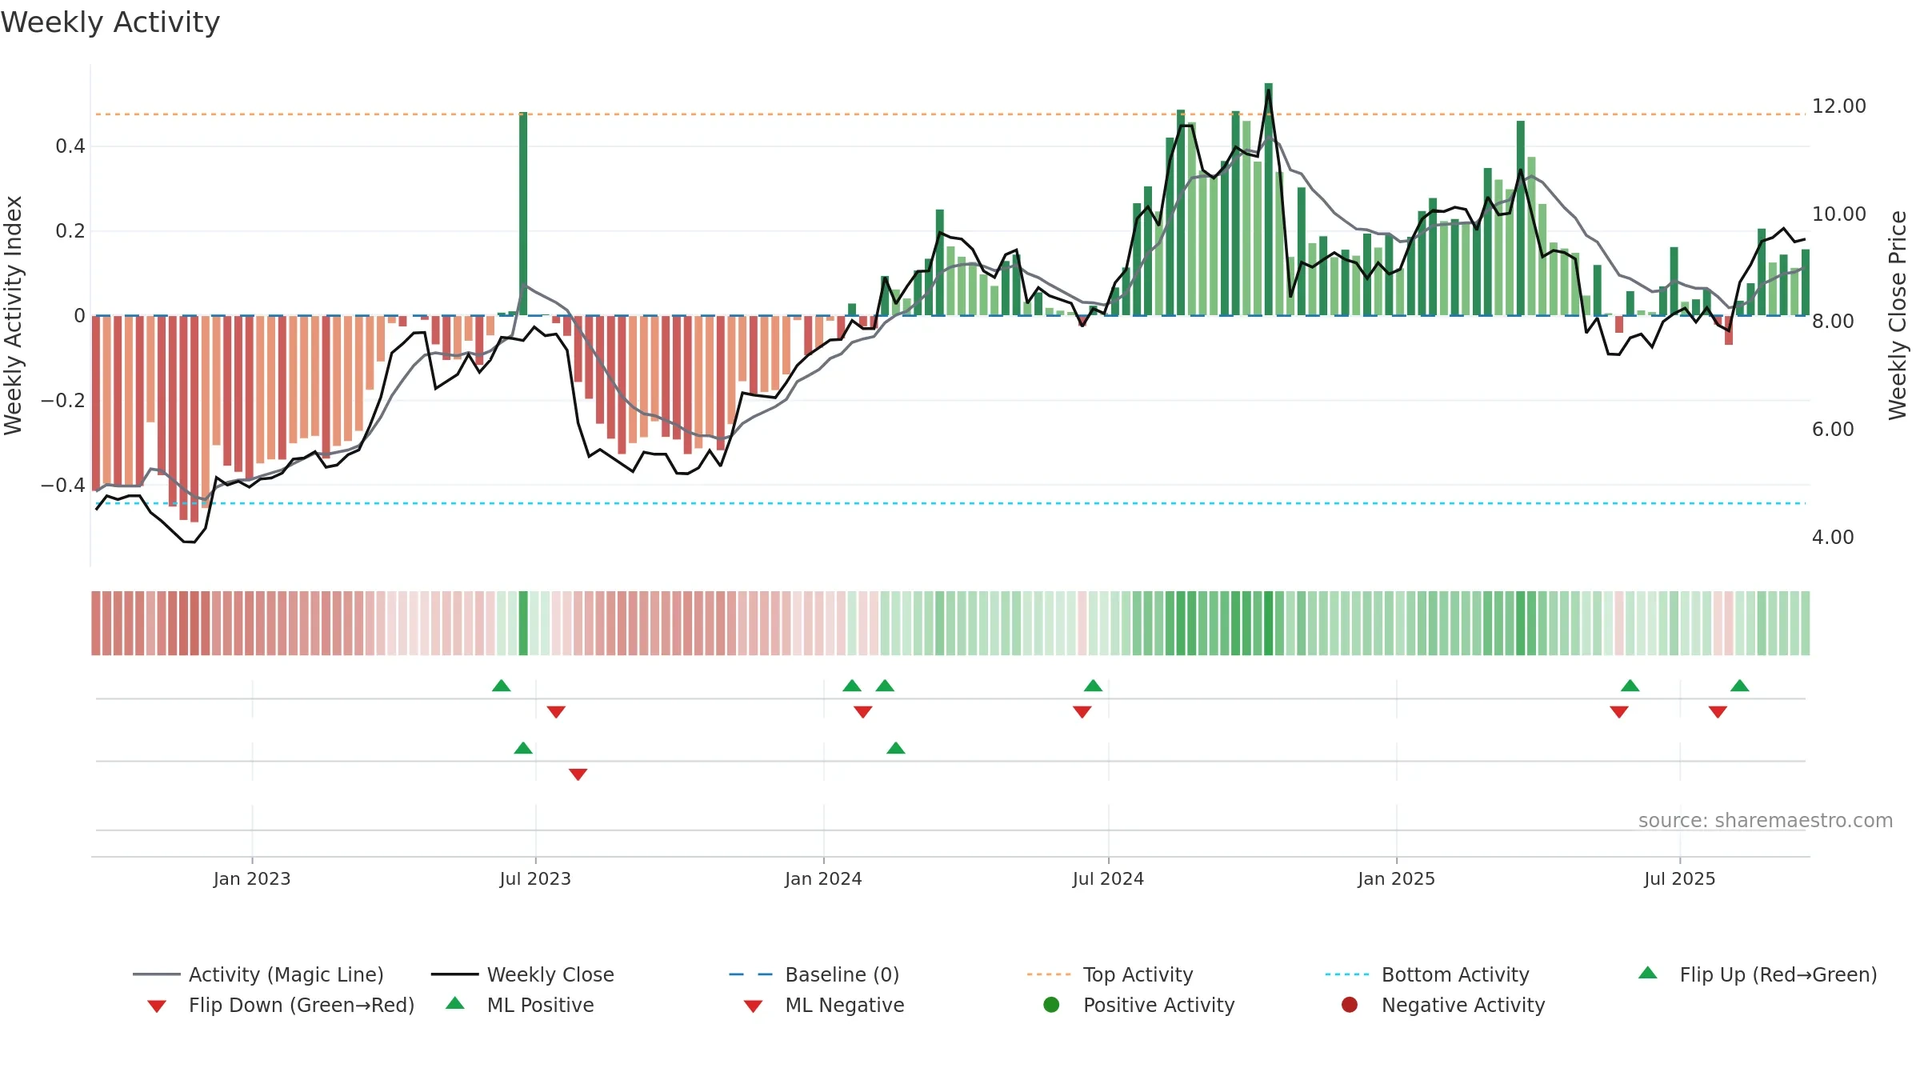
Task: Click the Jul 2025 x-axis label
Action: coord(1680,879)
